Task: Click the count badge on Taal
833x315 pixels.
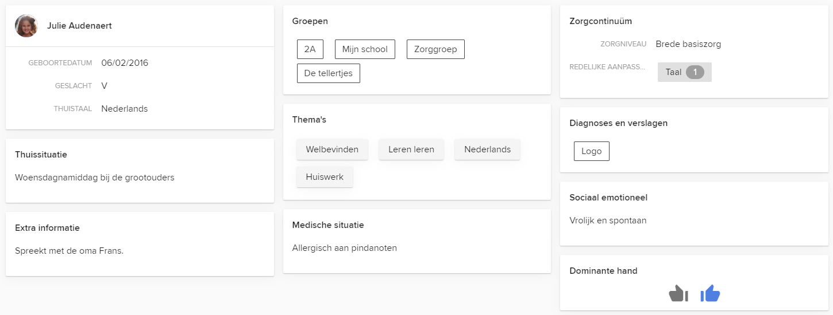Action: coord(695,72)
